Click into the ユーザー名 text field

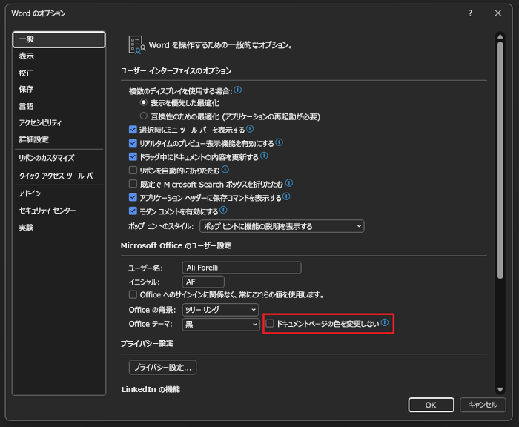click(241, 268)
